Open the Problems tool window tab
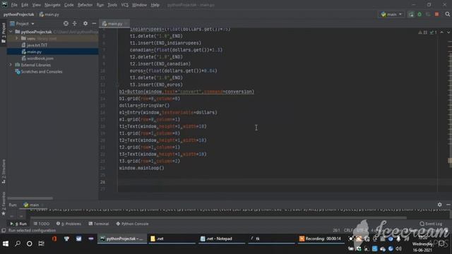The image size is (452, 254). (69, 224)
